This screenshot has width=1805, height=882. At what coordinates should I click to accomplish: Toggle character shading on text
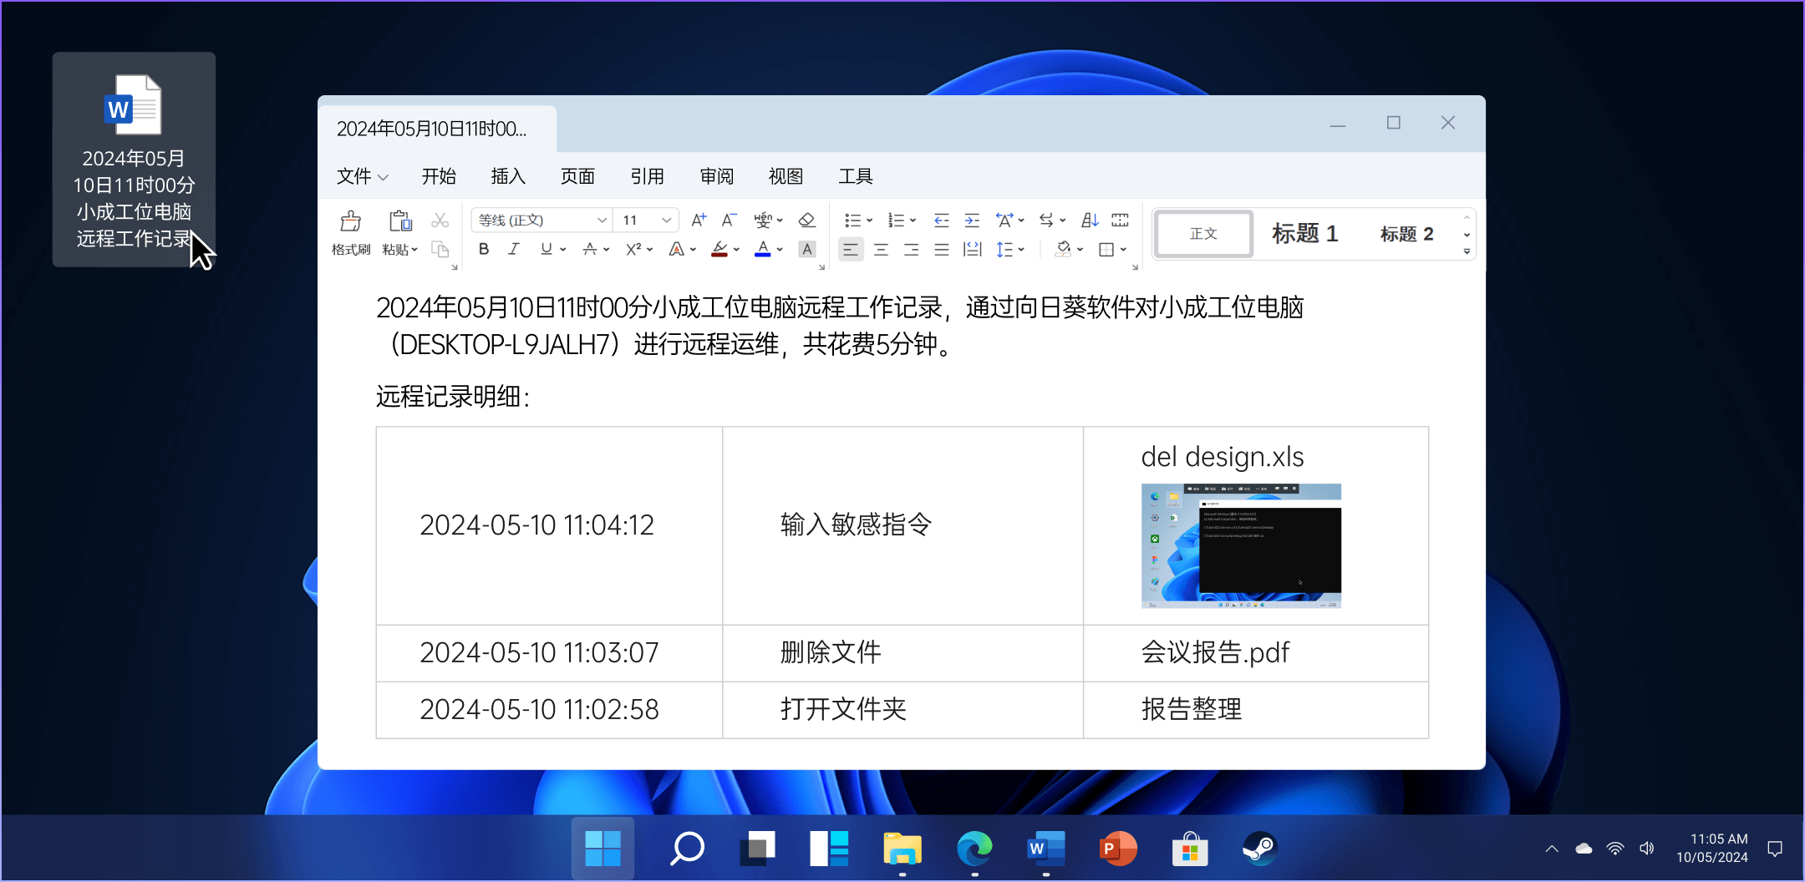[x=806, y=250]
